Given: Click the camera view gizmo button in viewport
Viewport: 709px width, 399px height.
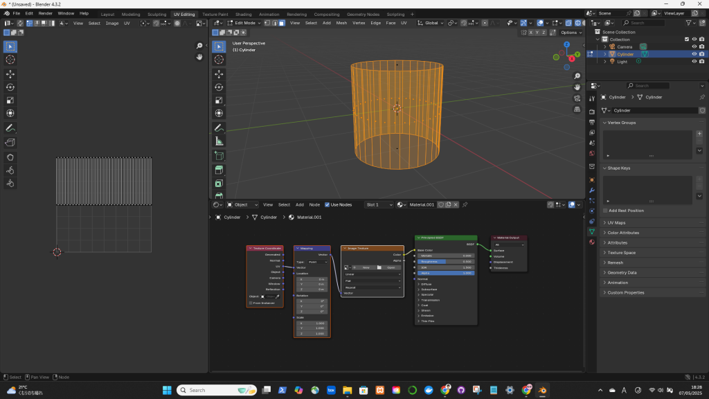Looking at the screenshot, I should pyautogui.click(x=577, y=98).
